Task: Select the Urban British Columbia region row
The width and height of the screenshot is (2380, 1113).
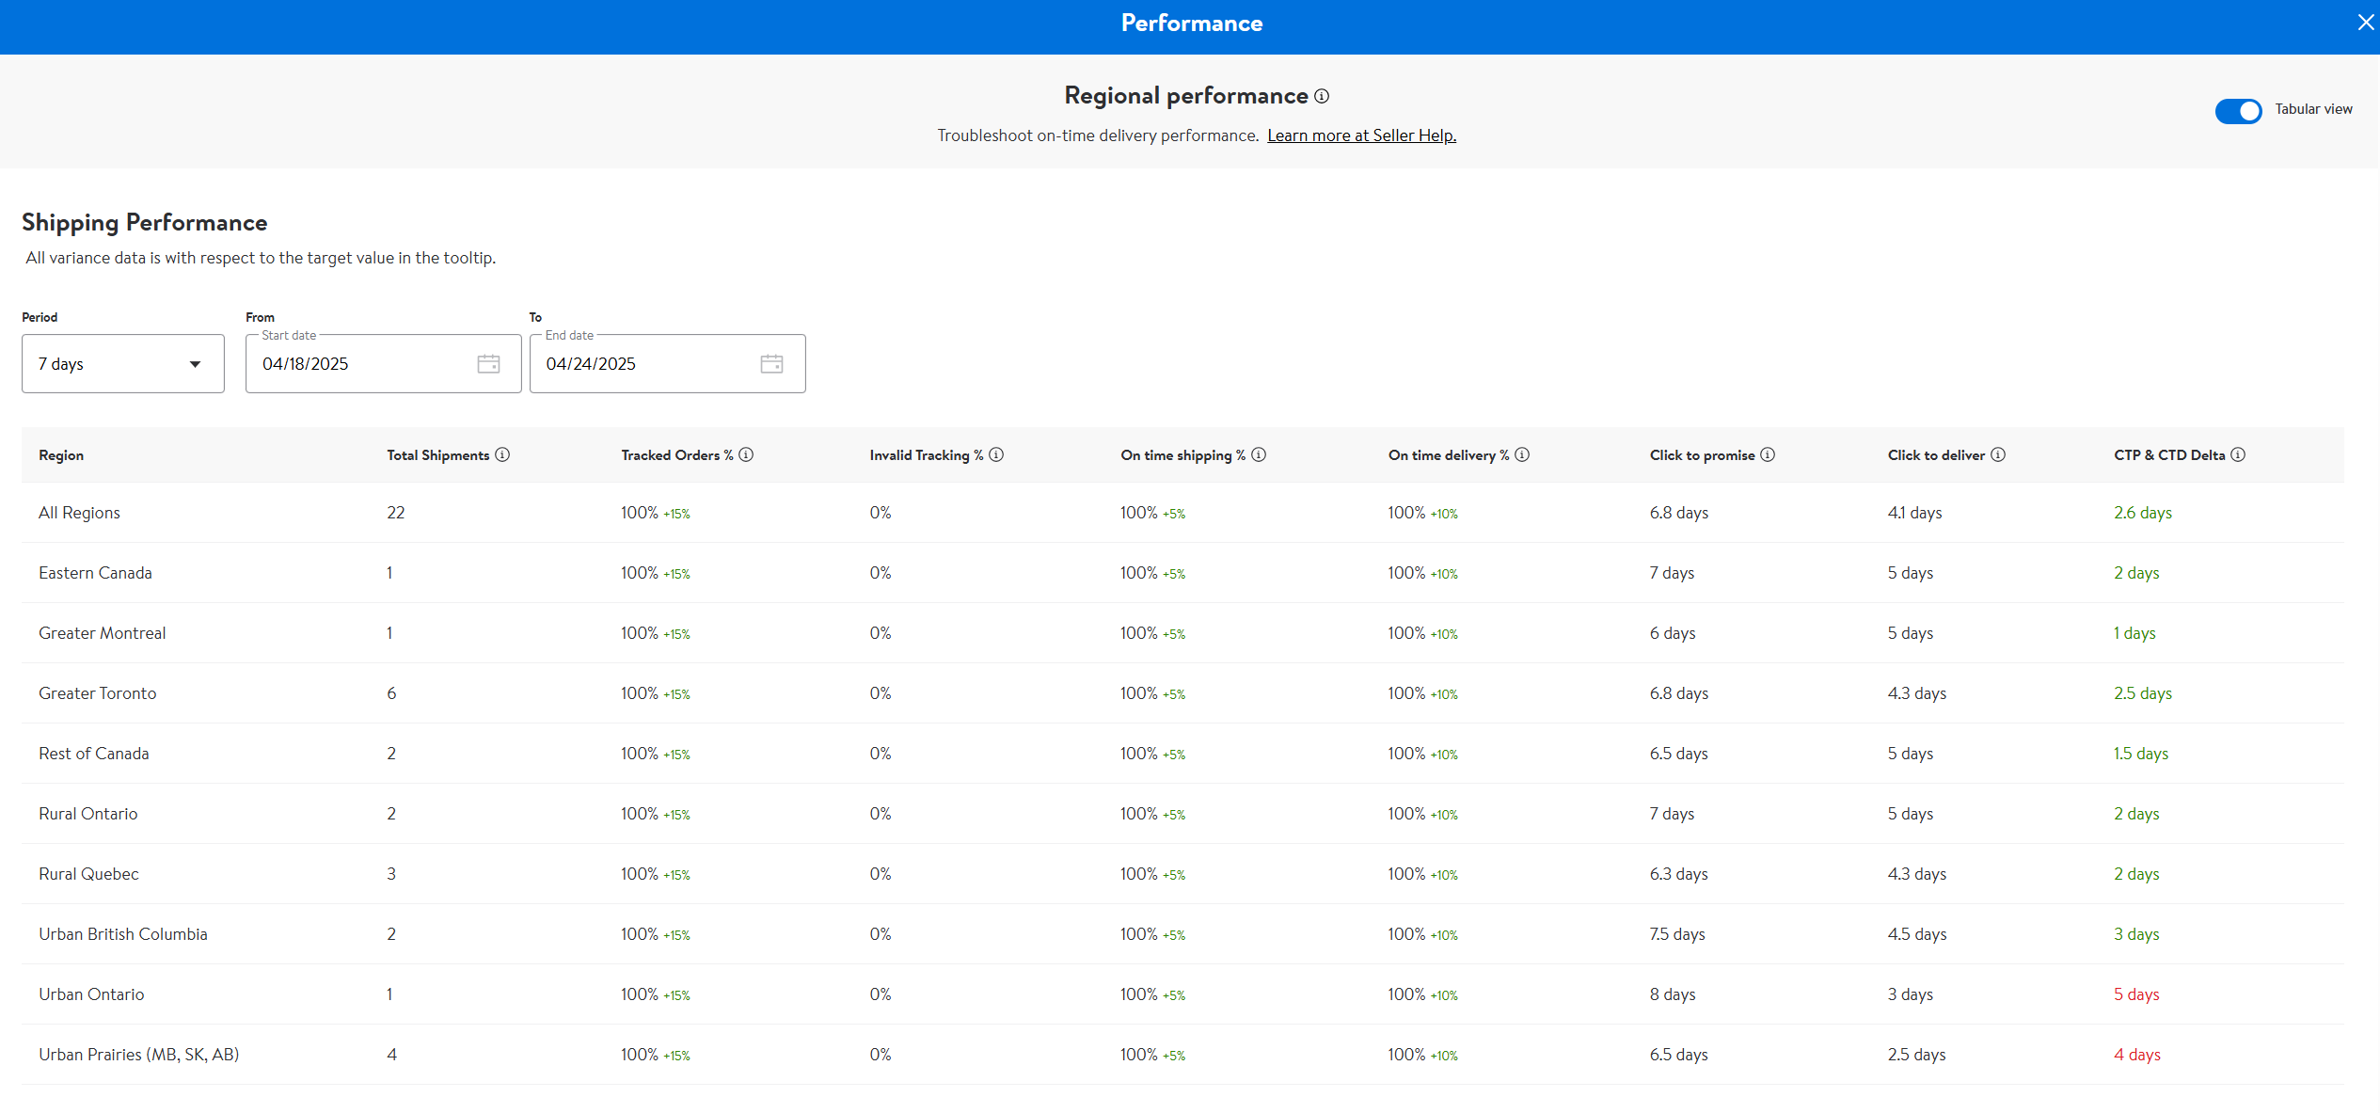Action: pyautogui.click(x=123, y=934)
